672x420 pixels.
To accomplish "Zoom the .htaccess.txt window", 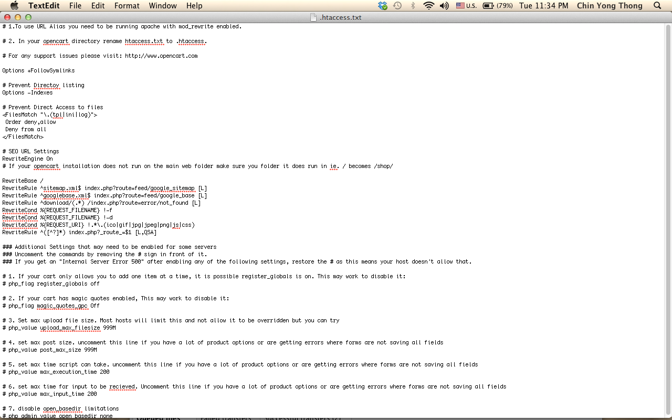I will [28, 17].
